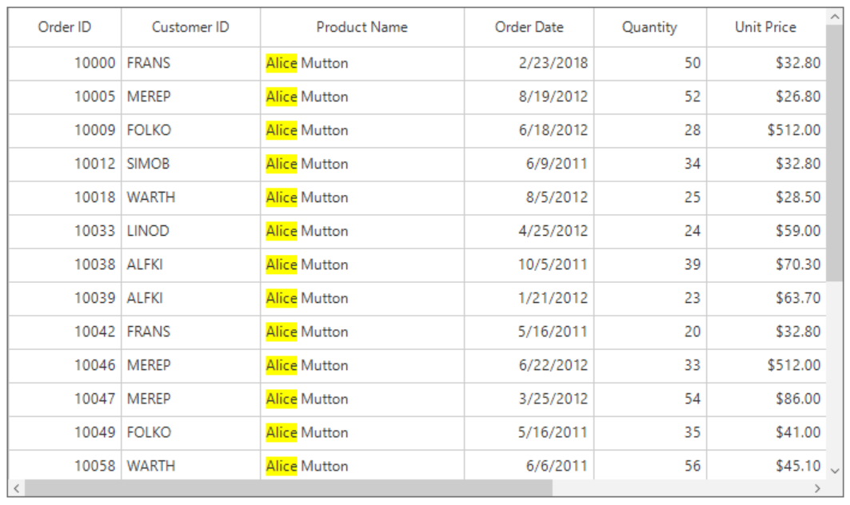Click the vertical scrollbar down arrow
Screen dimensions: 850x505
pyautogui.click(x=835, y=471)
